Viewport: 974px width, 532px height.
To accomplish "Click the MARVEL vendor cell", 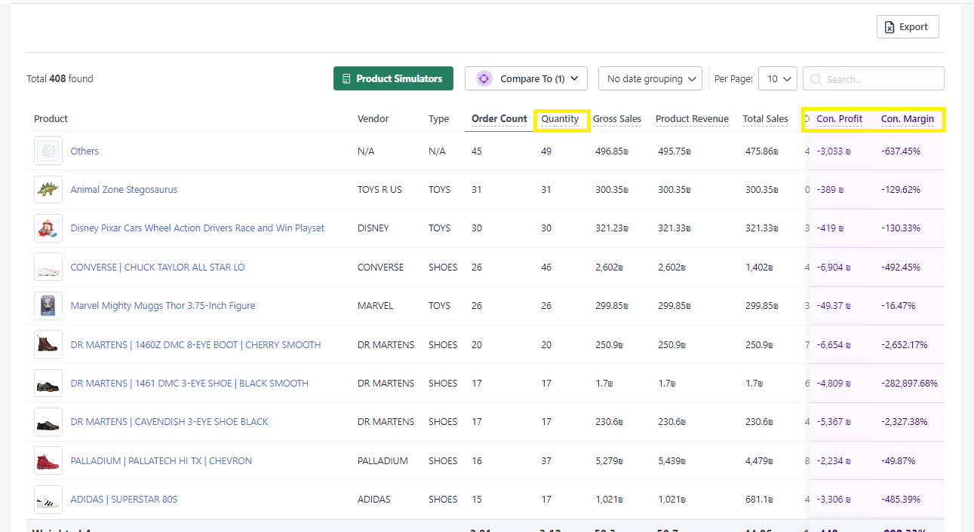I will click(374, 305).
